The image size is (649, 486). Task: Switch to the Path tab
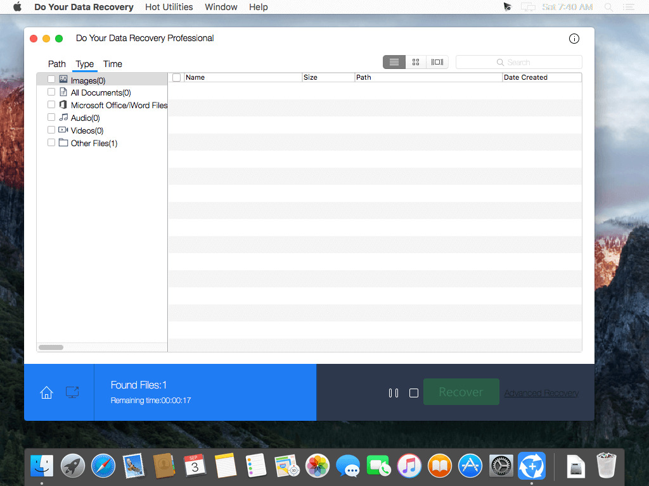(56, 64)
